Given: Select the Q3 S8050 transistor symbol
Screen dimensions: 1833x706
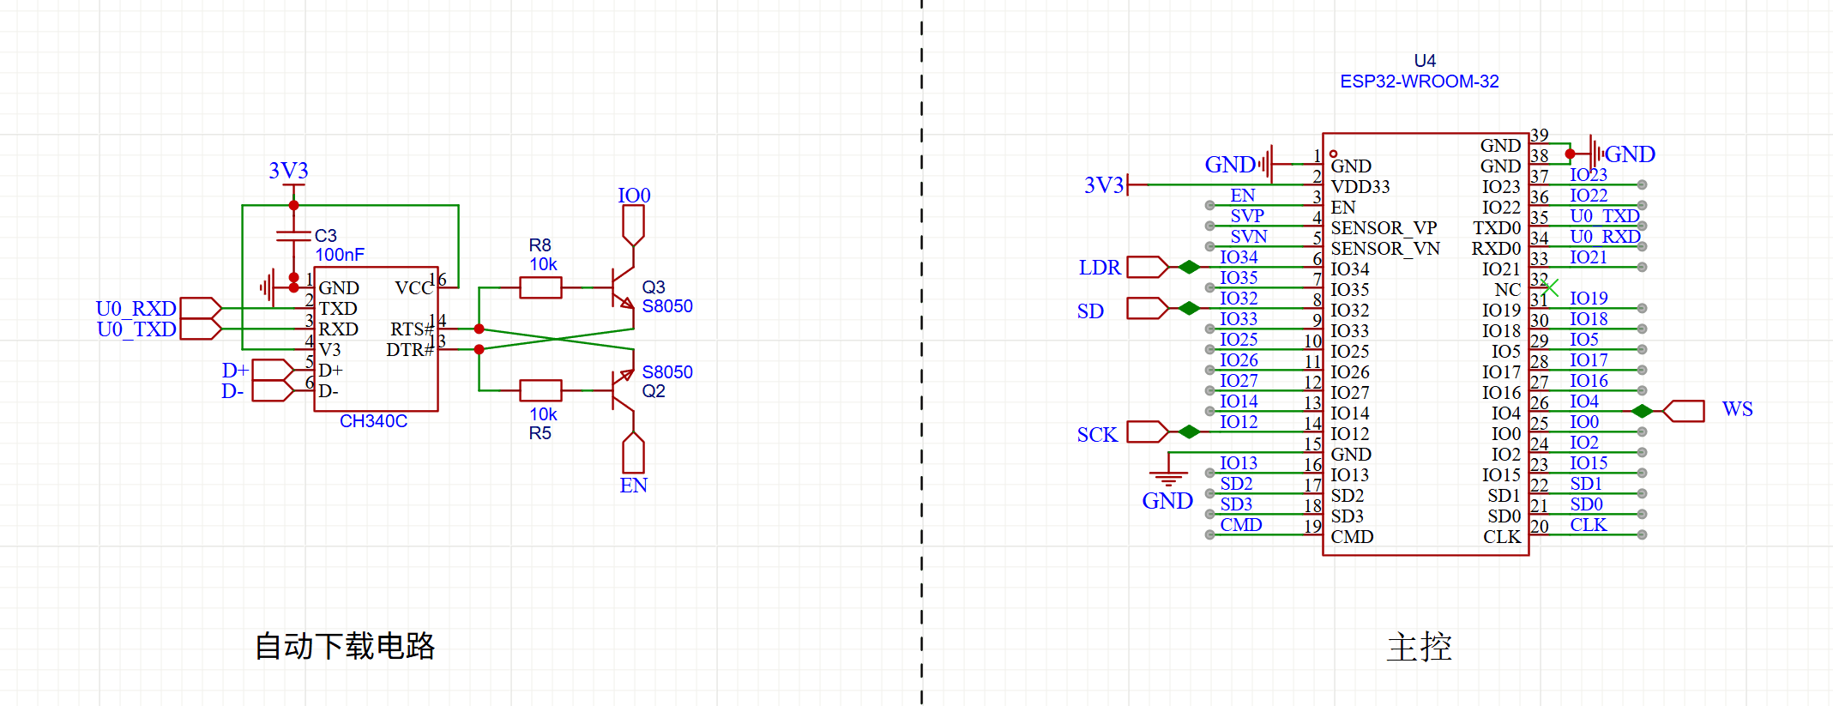Looking at the screenshot, I should [622, 289].
